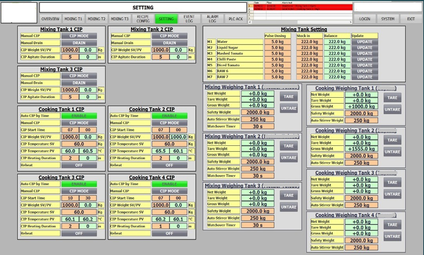Open the RECIPE CONFIG page

click(143, 19)
